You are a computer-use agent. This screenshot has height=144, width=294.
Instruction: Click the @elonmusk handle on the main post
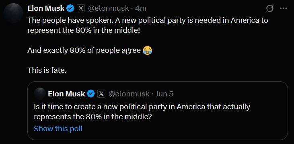(108, 8)
